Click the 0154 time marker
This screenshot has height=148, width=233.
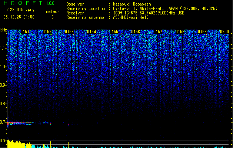91,32
